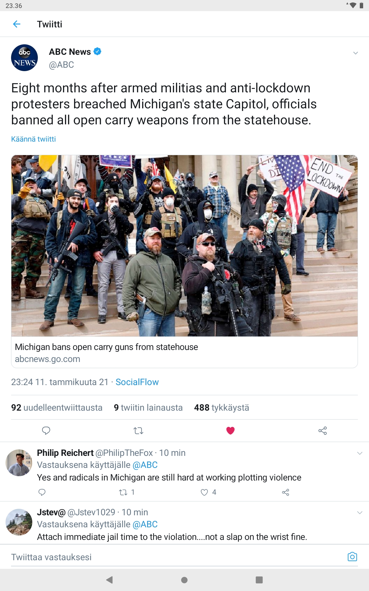Share Philip Reichert's reply

point(286,492)
